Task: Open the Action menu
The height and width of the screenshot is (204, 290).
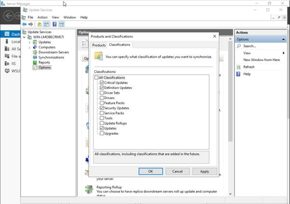Action: click(x=42, y=17)
